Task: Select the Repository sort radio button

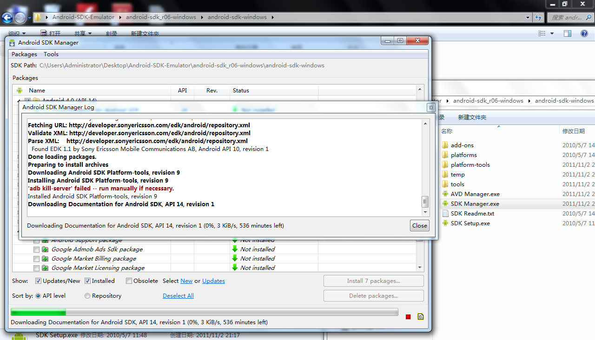Action: tap(87, 296)
